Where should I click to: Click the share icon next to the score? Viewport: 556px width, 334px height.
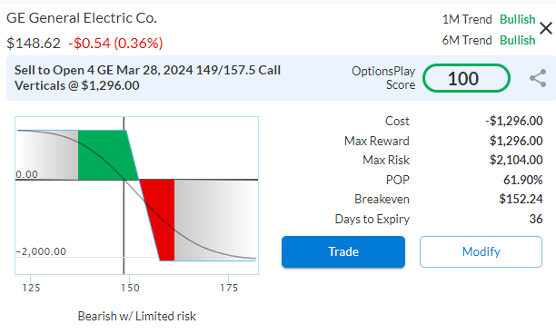pyautogui.click(x=538, y=78)
